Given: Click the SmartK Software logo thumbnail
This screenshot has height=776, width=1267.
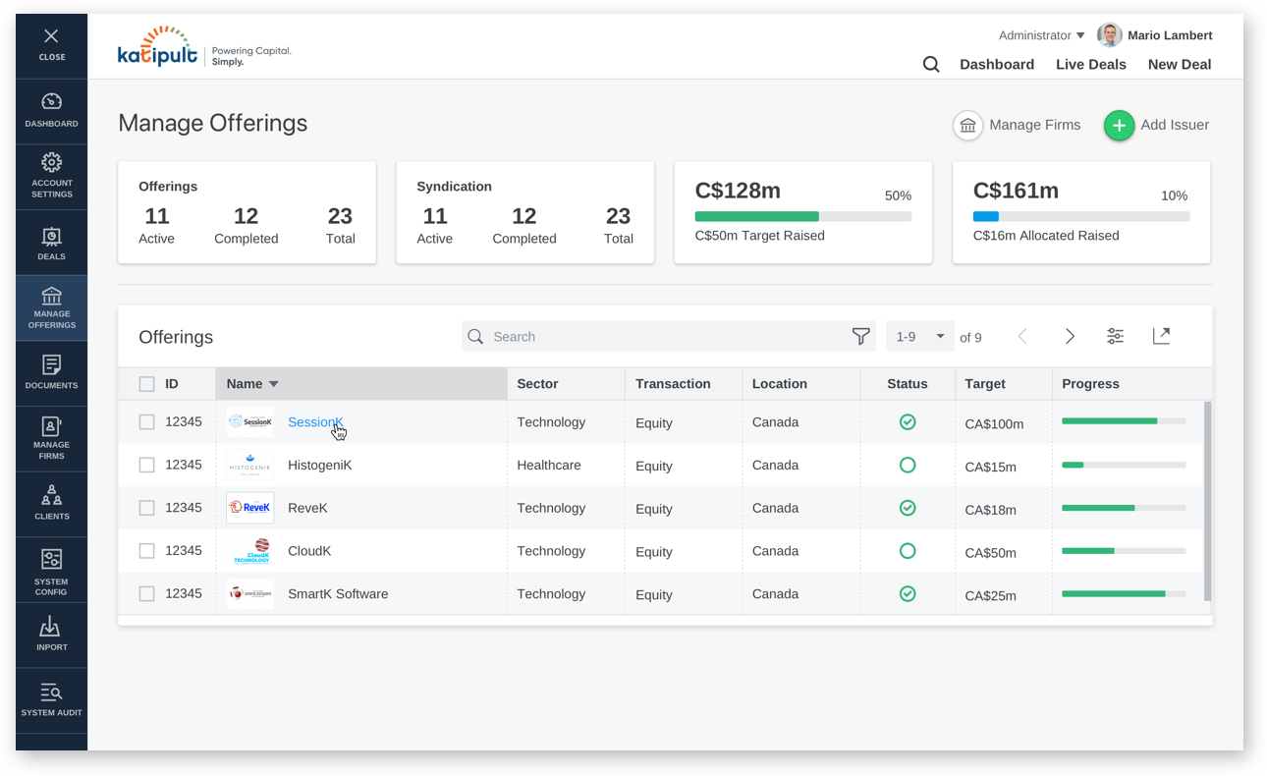Looking at the screenshot, I should click(250, 594).
